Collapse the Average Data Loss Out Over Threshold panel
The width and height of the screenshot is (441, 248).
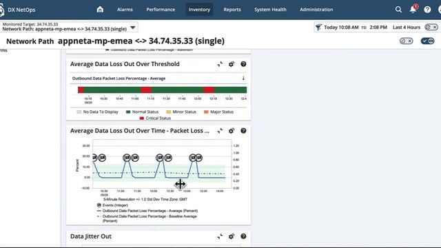click(x=220, y=64)
